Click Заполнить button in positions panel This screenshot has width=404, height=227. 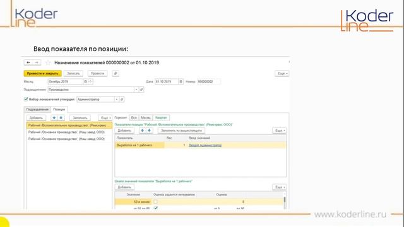80,118
